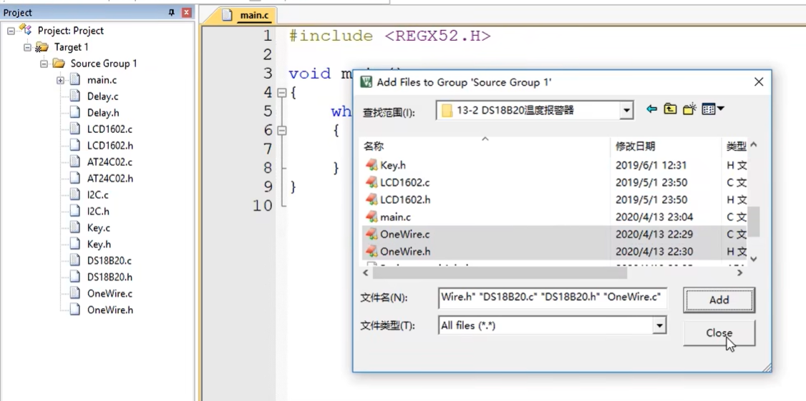
Task: Go up one folder level
Action: pos(670,109)
